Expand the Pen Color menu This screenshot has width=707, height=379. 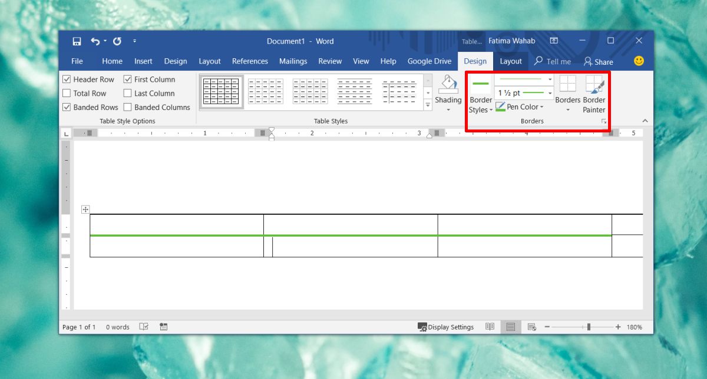tap(541, 107)
